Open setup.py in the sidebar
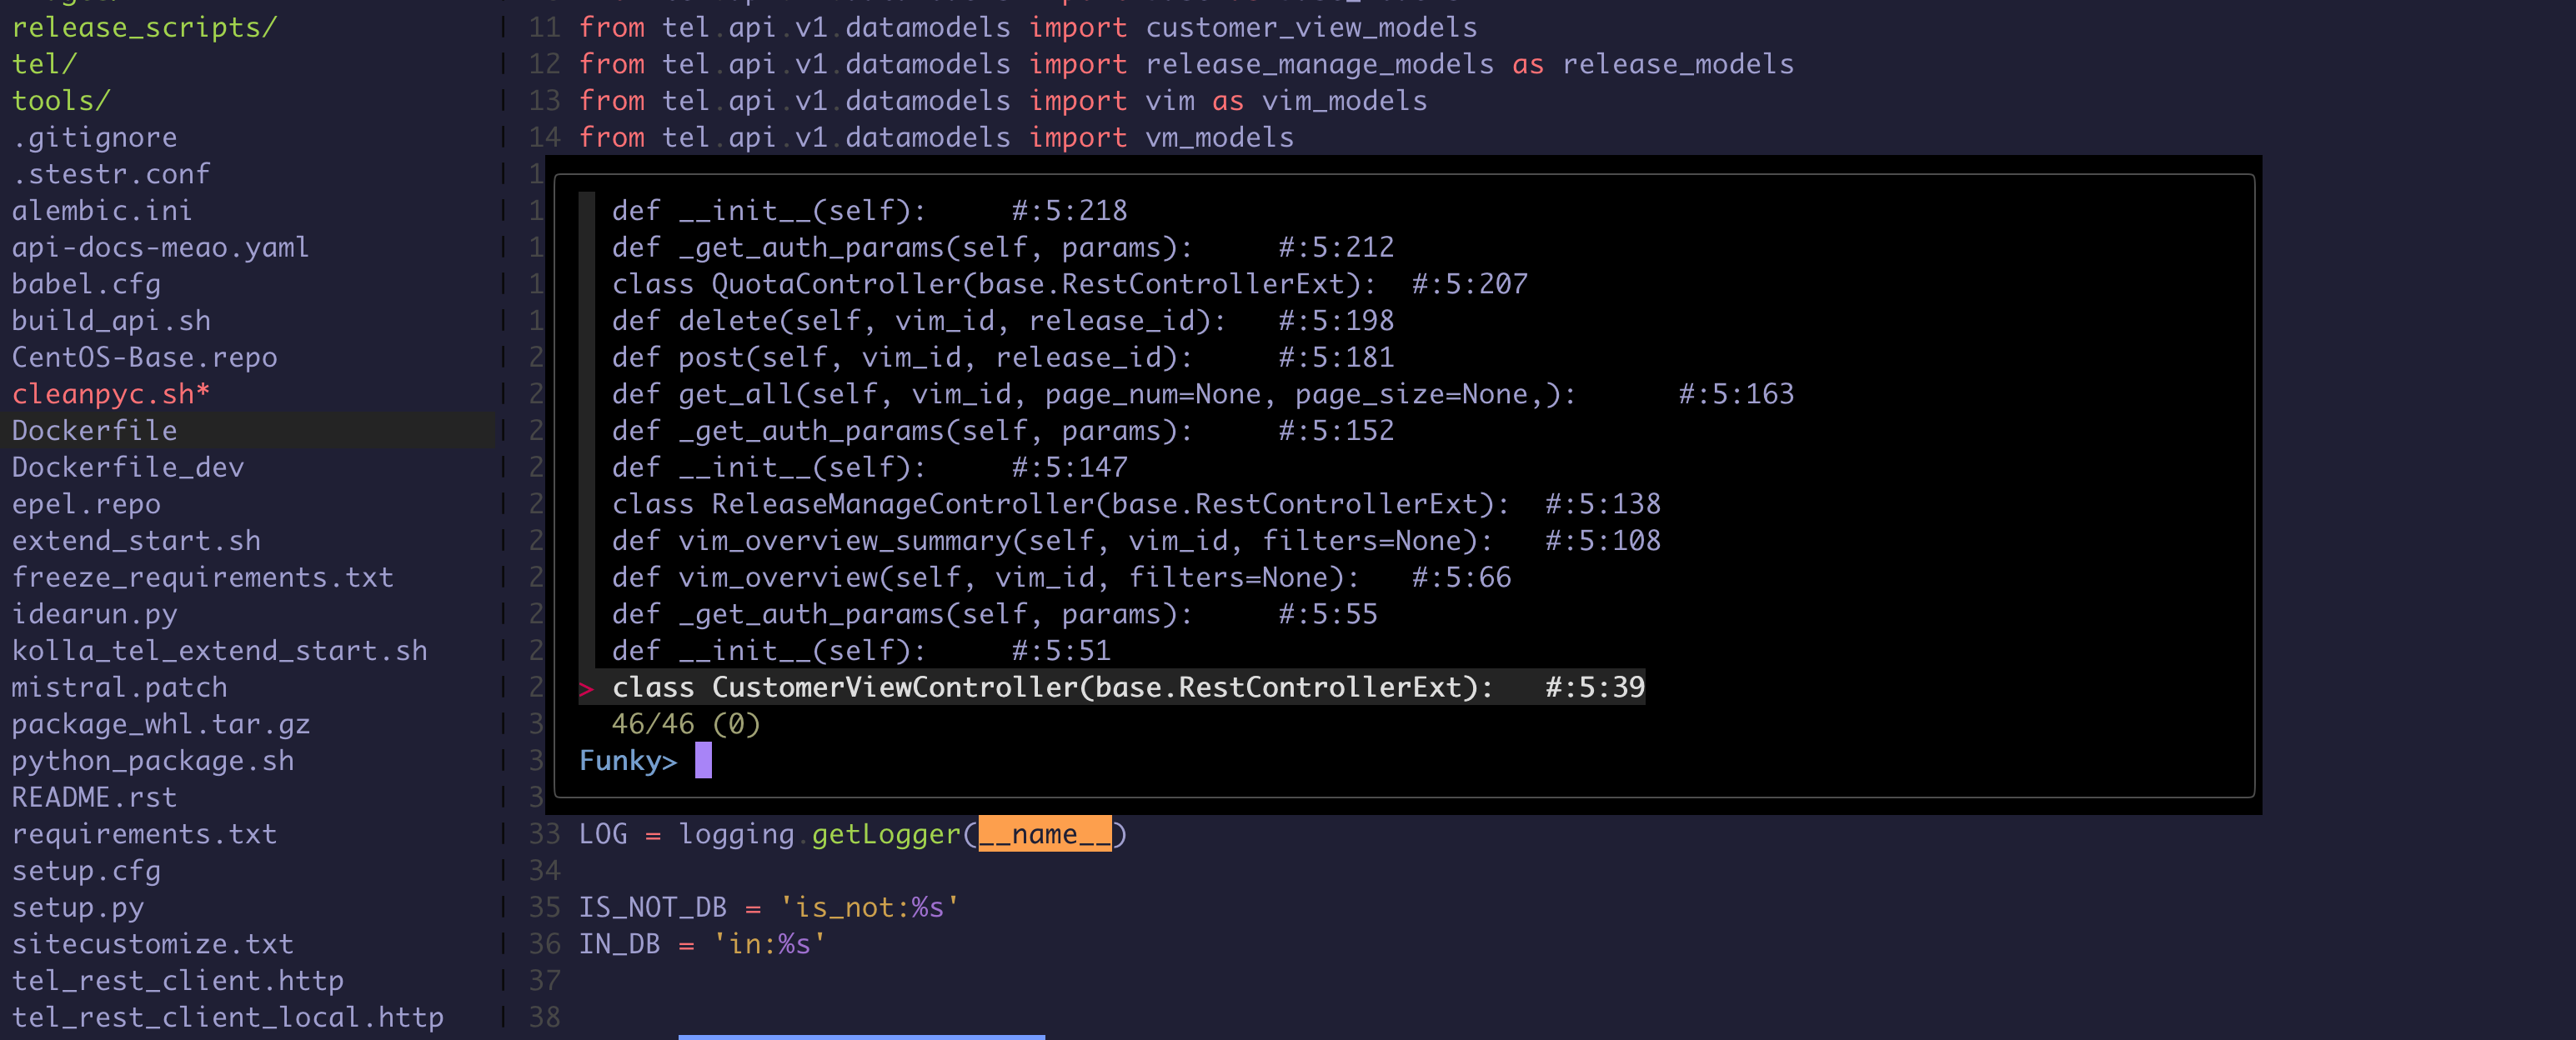Screen dimensions: 2576x1040 [78, 908]
